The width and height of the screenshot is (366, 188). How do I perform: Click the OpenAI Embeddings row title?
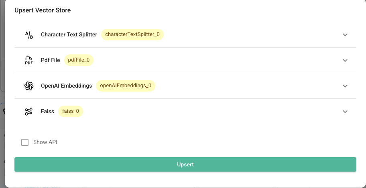click(x=66, y=86)
